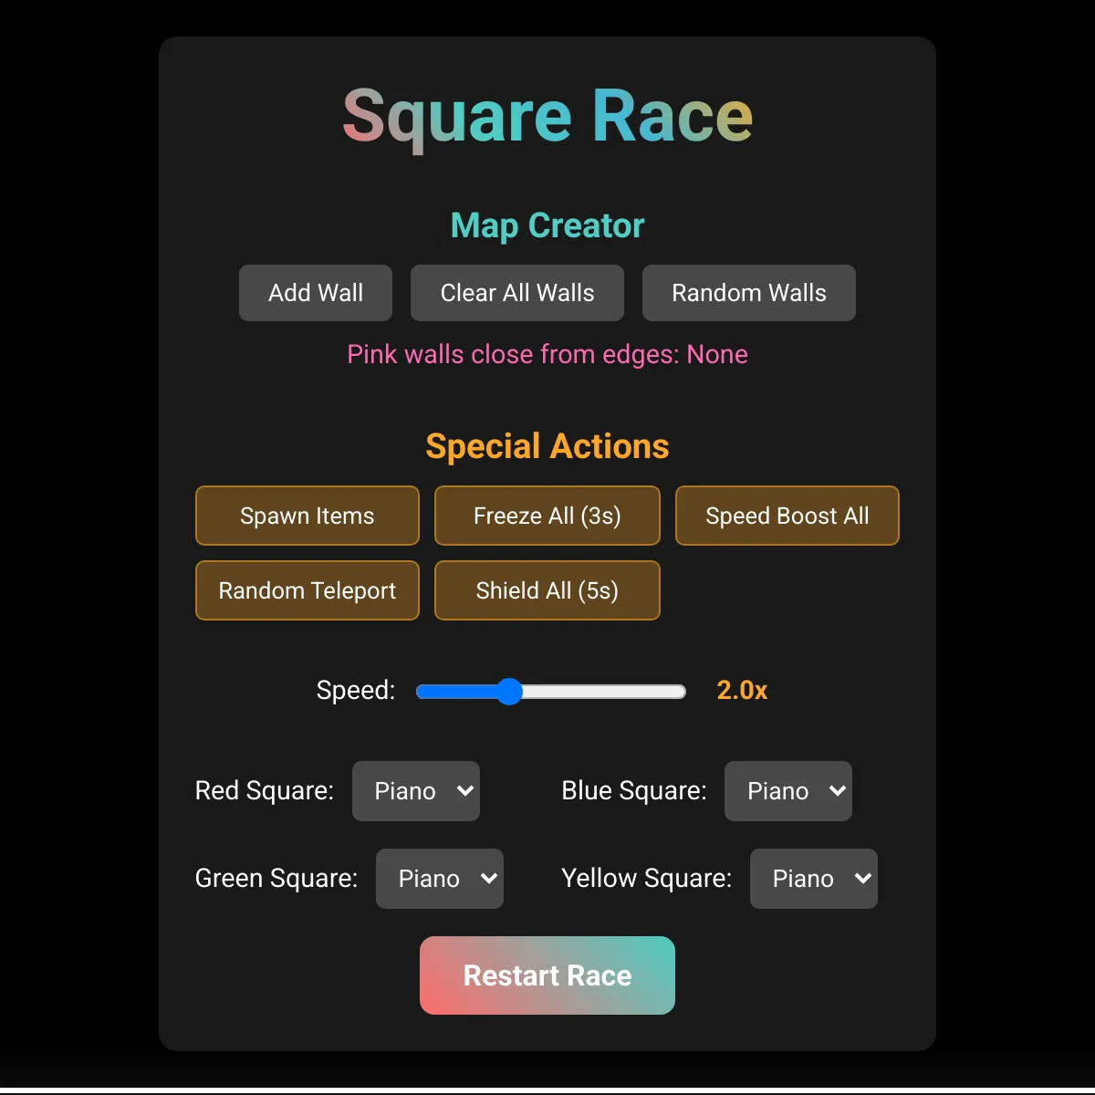
Task: Open the Yellow Square Piano selector
Action: click(813, 879)
